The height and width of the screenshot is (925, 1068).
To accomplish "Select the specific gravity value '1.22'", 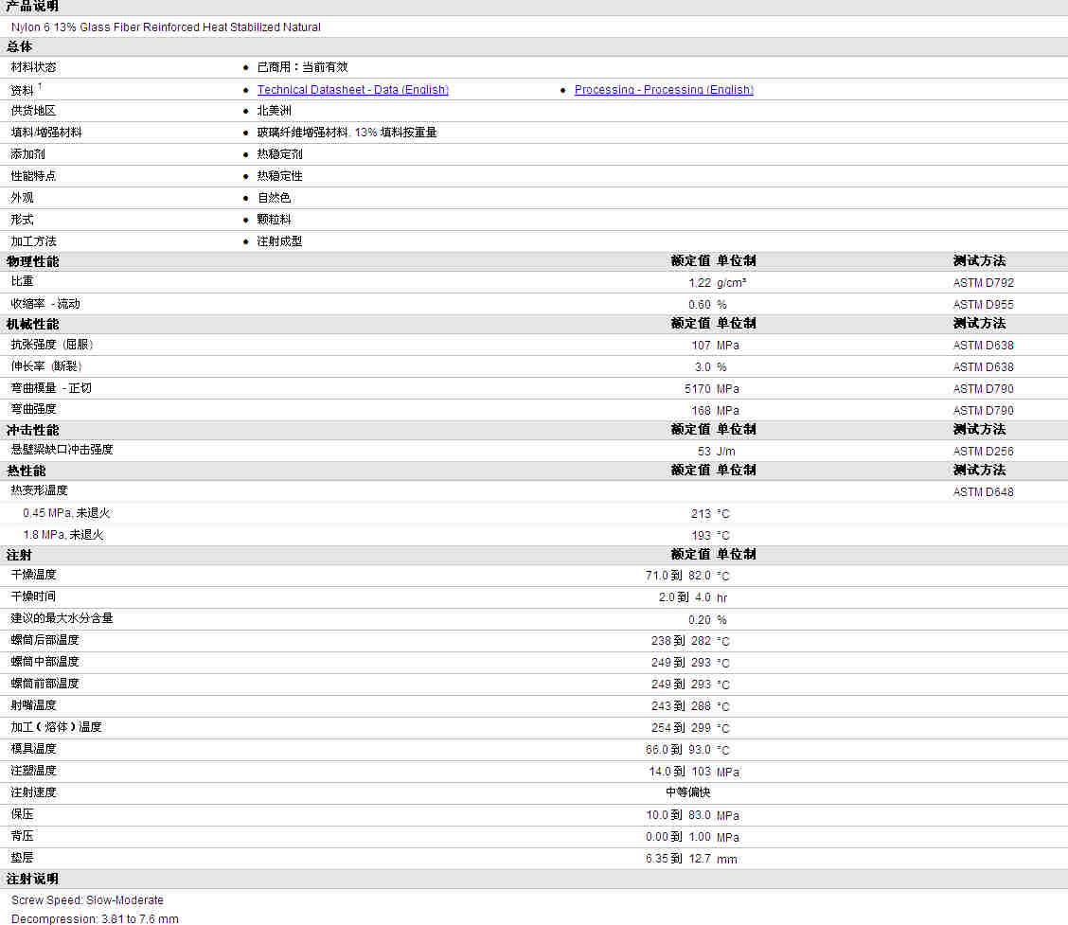I will (x=700, y=283).
